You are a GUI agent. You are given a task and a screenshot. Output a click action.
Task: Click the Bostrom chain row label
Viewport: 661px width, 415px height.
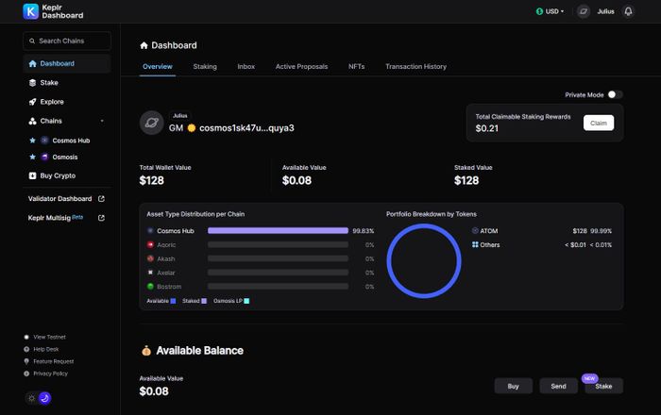(169, 286)
